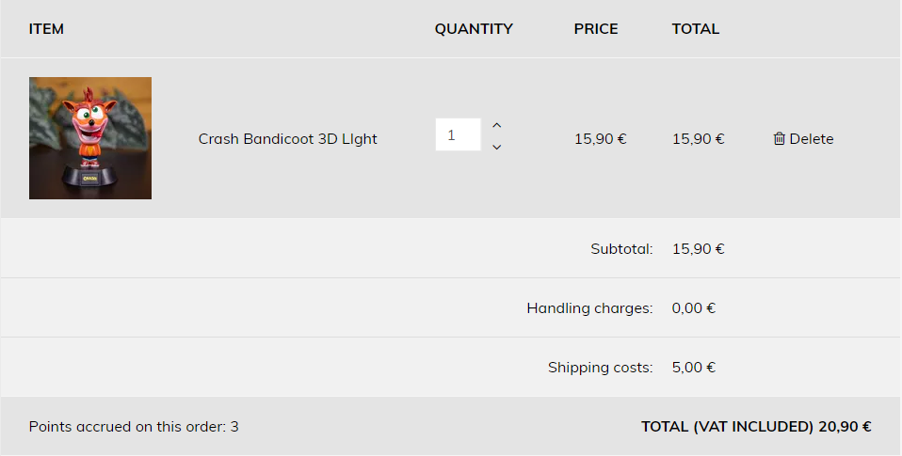This screenshot has height=456, width=902.
Task: Select the PRICE column header
Action: pos(596,29)
